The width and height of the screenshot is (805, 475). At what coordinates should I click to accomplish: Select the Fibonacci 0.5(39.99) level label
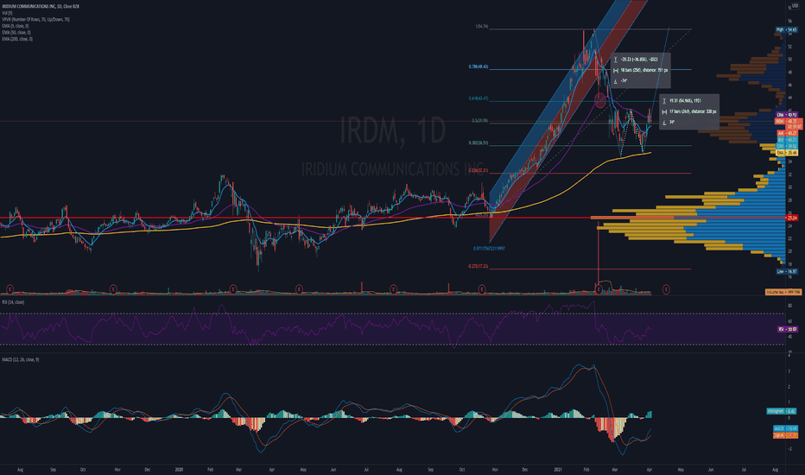pyautogui.click(x=480, y=121)
